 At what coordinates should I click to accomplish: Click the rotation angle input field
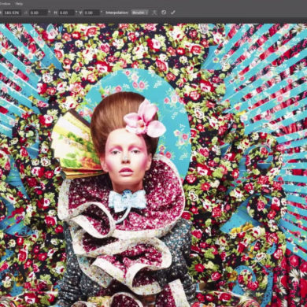(x=39, y=13)
